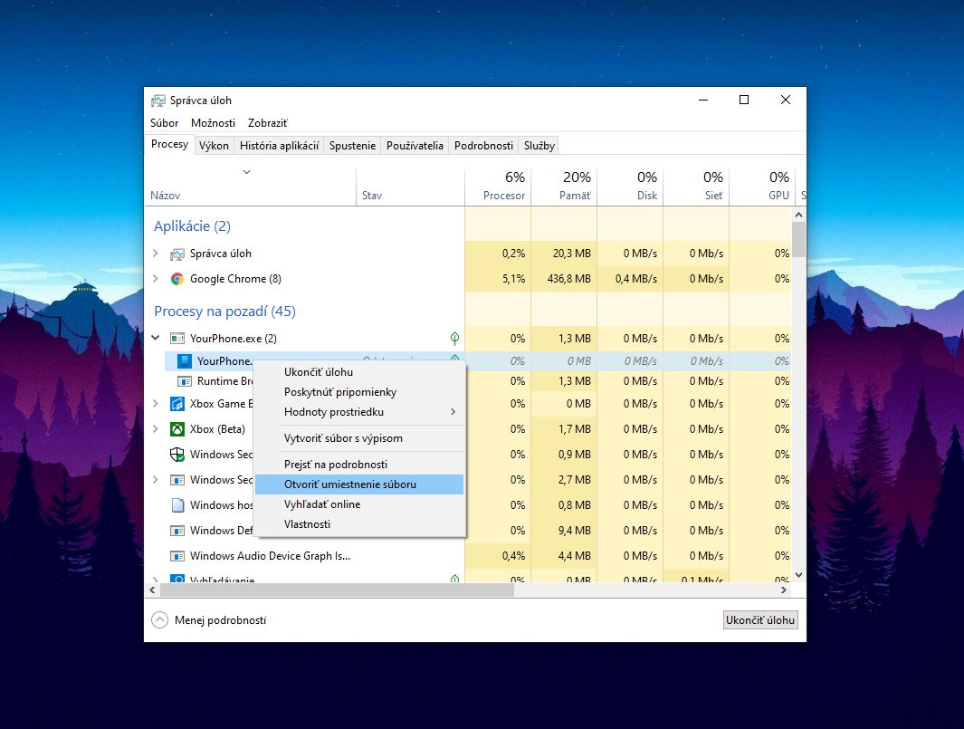Sort by the Stav column header
The width and height of the screenshot is (964, 729).
(x=411, y=187)
